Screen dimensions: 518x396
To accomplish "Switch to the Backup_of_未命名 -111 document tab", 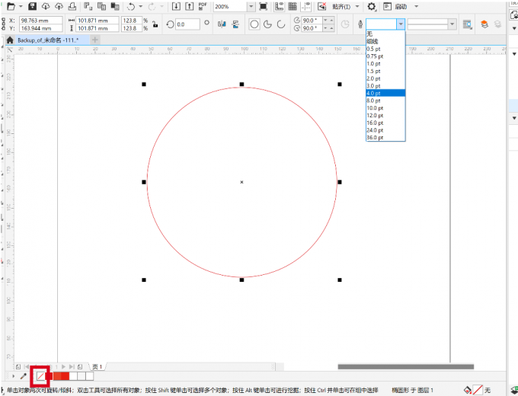I will click(x=47, y=39).
